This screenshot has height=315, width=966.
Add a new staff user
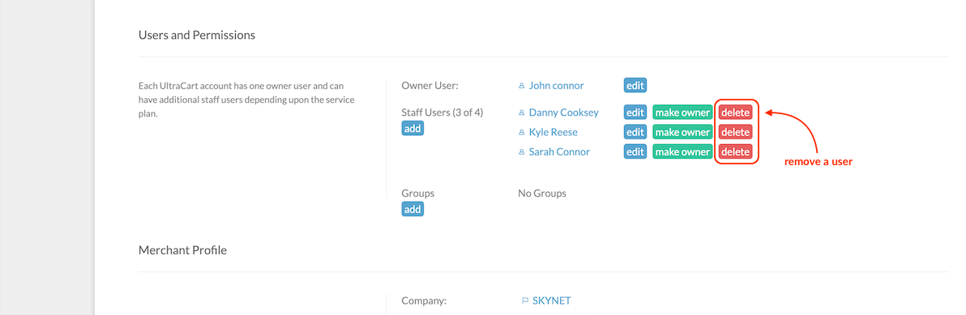(x=412, y=128)
